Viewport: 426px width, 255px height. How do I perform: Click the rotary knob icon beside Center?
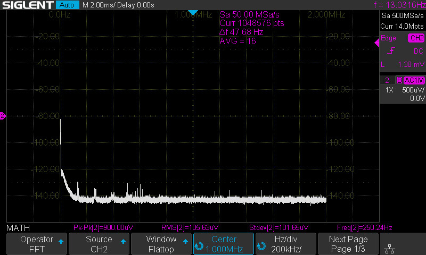point(199,246)
